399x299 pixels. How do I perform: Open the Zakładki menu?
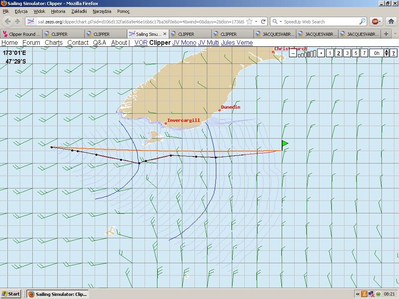(79, 12)
